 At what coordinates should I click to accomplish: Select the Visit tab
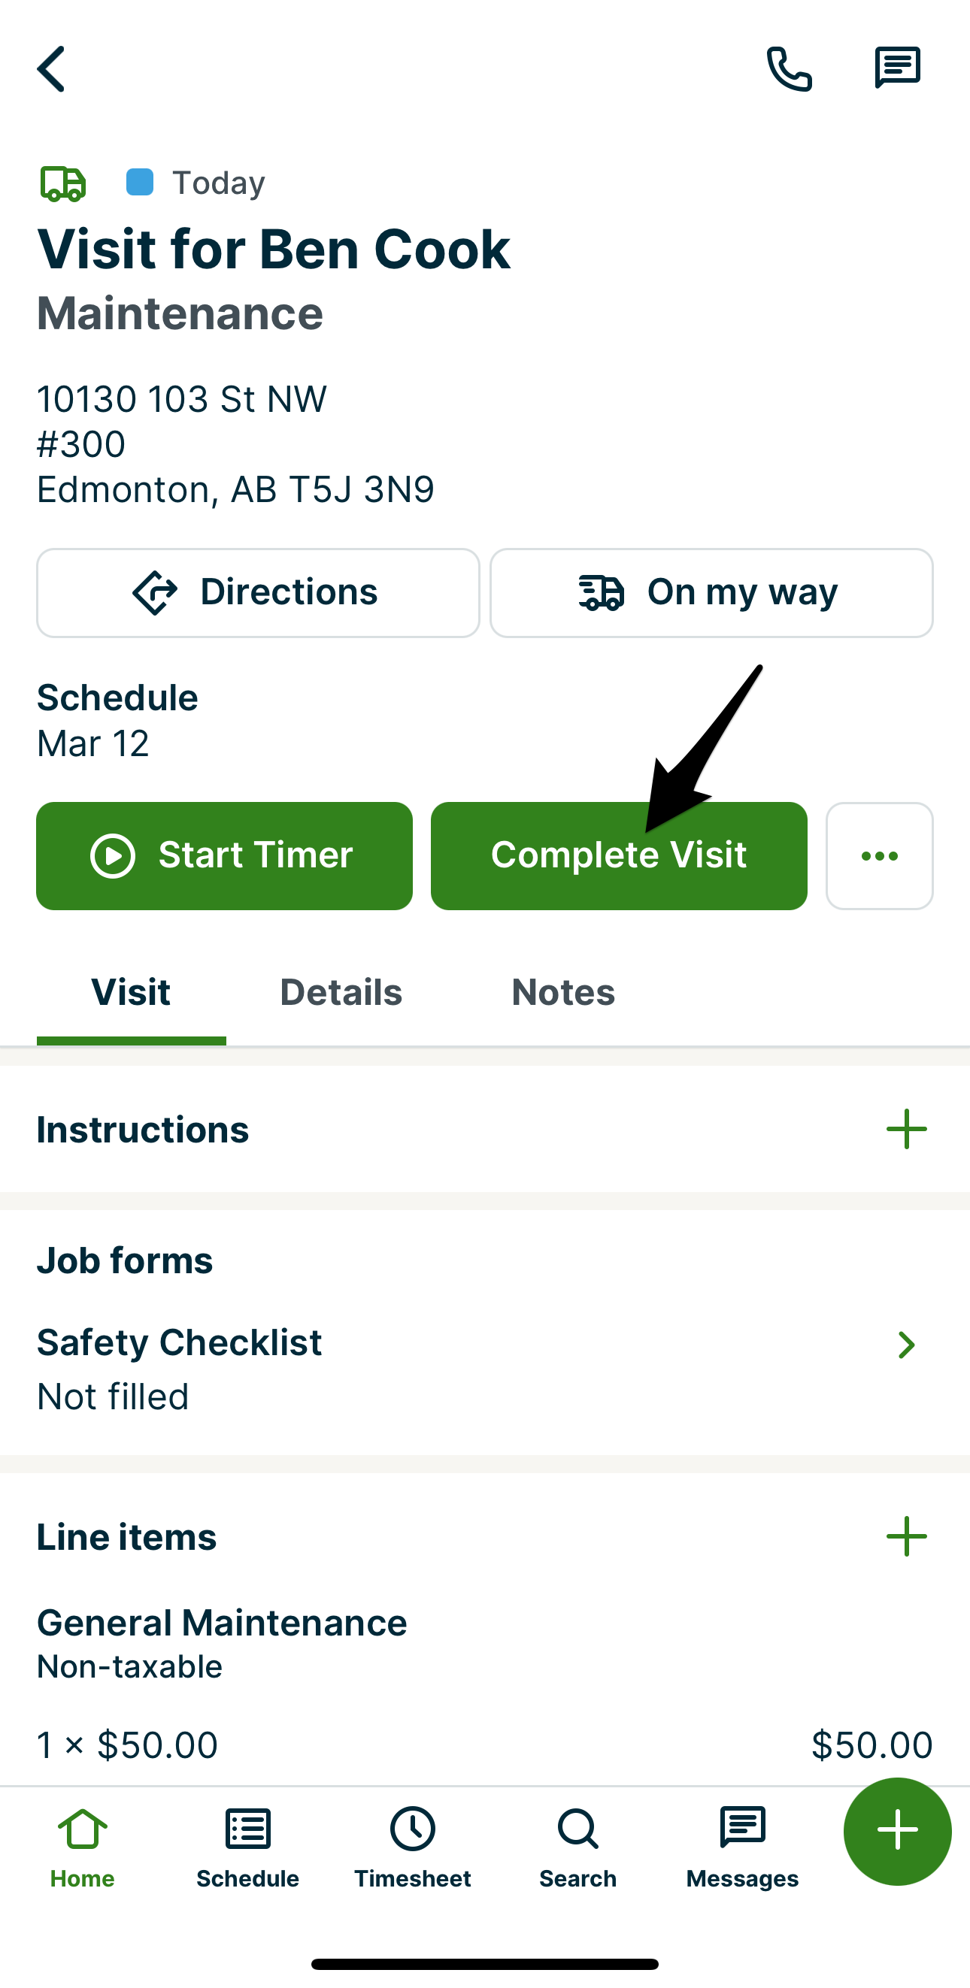pyautogui.click(x=131, y=991)
